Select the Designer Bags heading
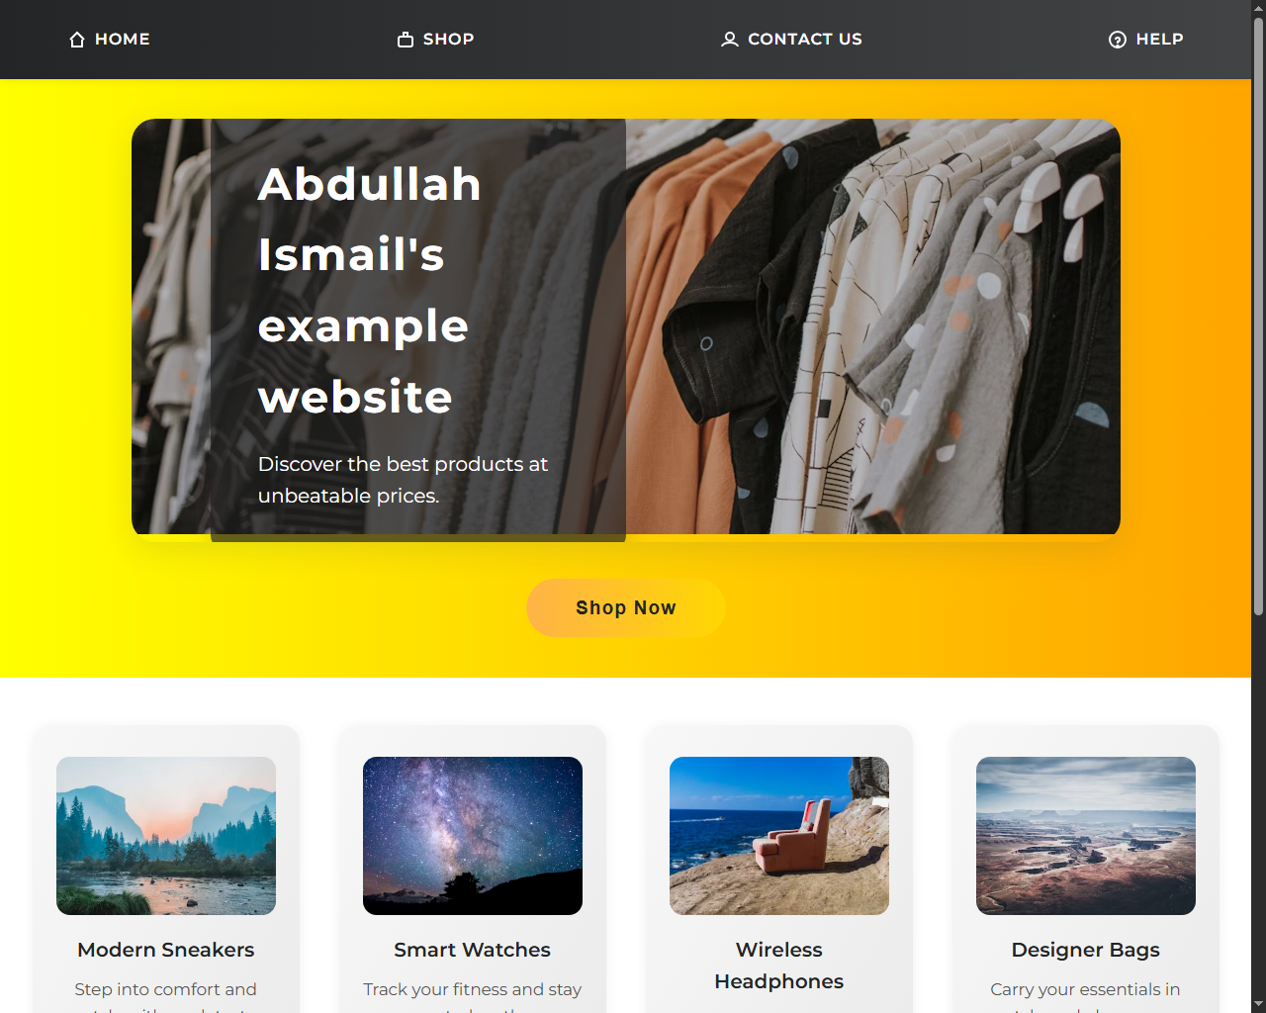 coord(1086,950)
